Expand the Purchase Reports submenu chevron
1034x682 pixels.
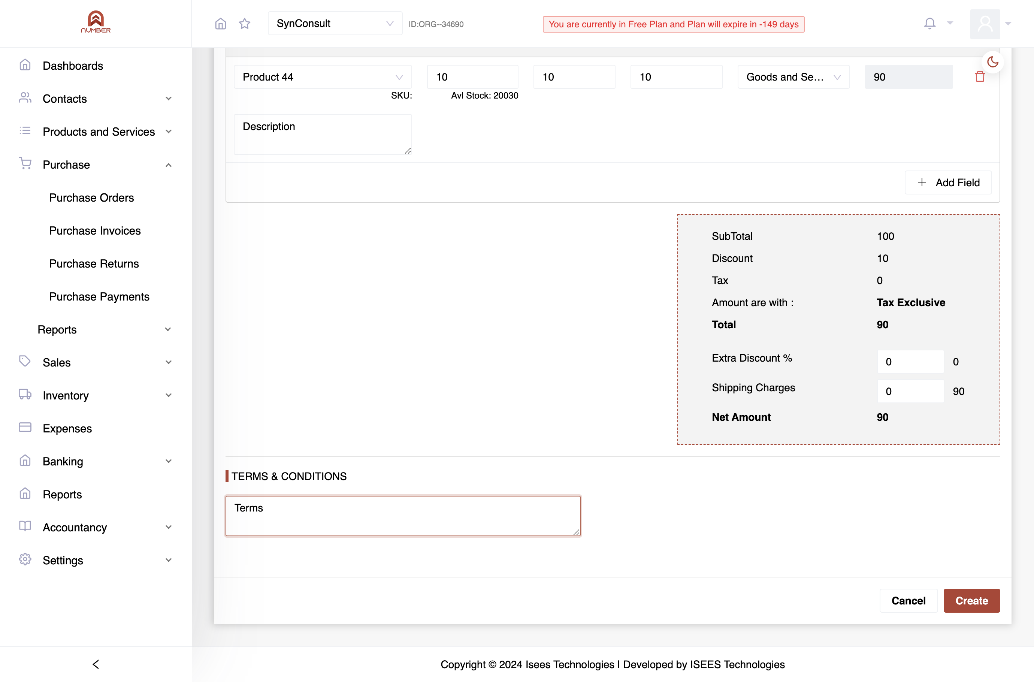point(168,330)
